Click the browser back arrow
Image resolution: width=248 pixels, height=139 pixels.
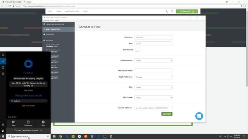2,6
